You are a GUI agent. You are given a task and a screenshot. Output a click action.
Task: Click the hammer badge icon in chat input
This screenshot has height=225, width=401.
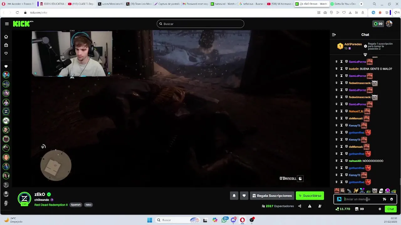pyautogui.click(x=339, y=199)
